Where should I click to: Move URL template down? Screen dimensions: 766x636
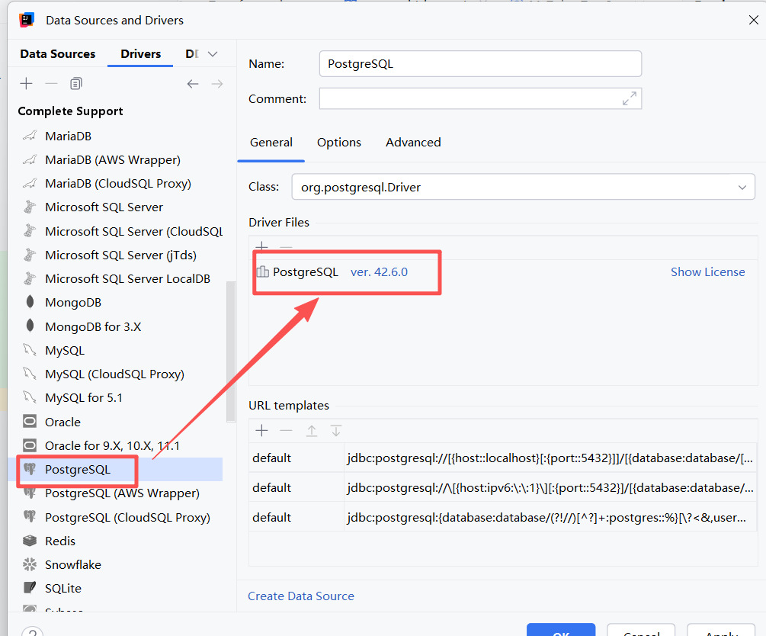pos(336,431)
